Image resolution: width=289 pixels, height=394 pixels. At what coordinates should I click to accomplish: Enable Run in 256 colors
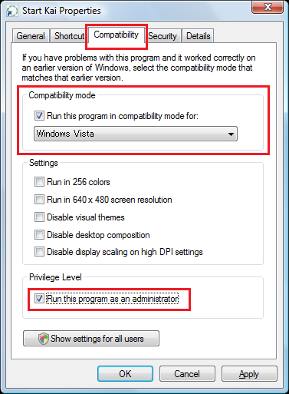coord(39,182)
